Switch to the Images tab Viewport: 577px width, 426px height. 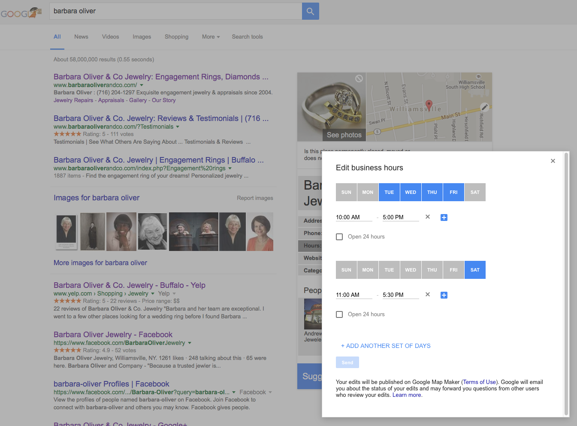click(142, 37)
